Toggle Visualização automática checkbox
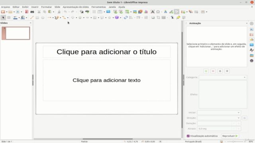255x143 pixels. pyautogui.click(x=188, y=136)
